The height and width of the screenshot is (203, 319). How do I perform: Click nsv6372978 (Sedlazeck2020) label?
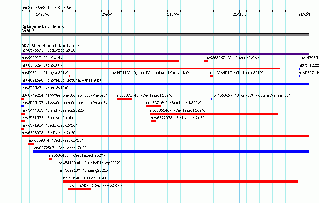tap(178, 118)
